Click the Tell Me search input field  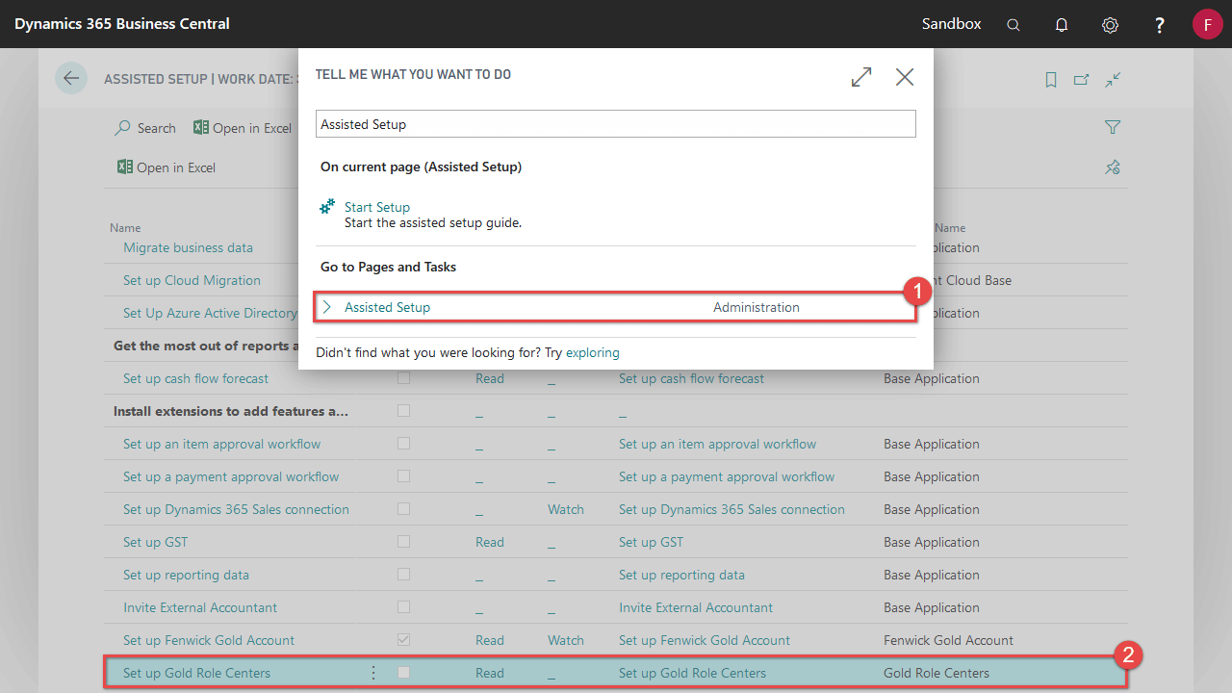tap(616, 124)
